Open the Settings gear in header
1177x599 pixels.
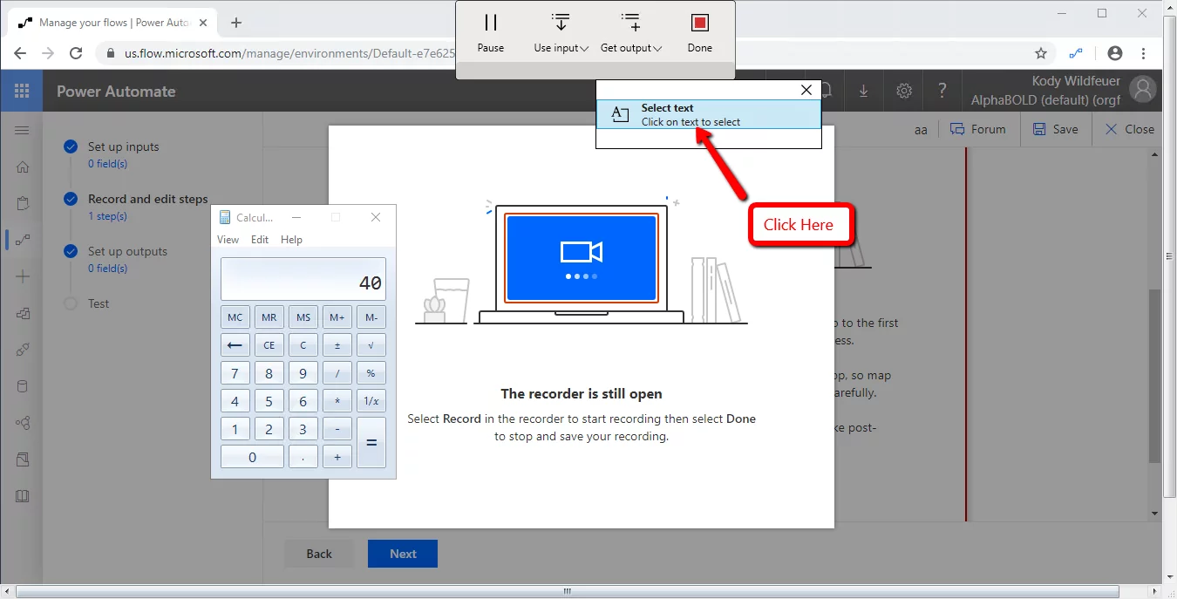point(904,91)
